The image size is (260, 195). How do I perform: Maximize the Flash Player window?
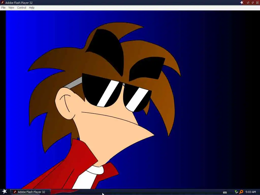[253, 3]
